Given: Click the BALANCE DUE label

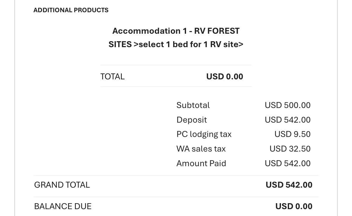Looking at the screenshot, I should 63,206.
